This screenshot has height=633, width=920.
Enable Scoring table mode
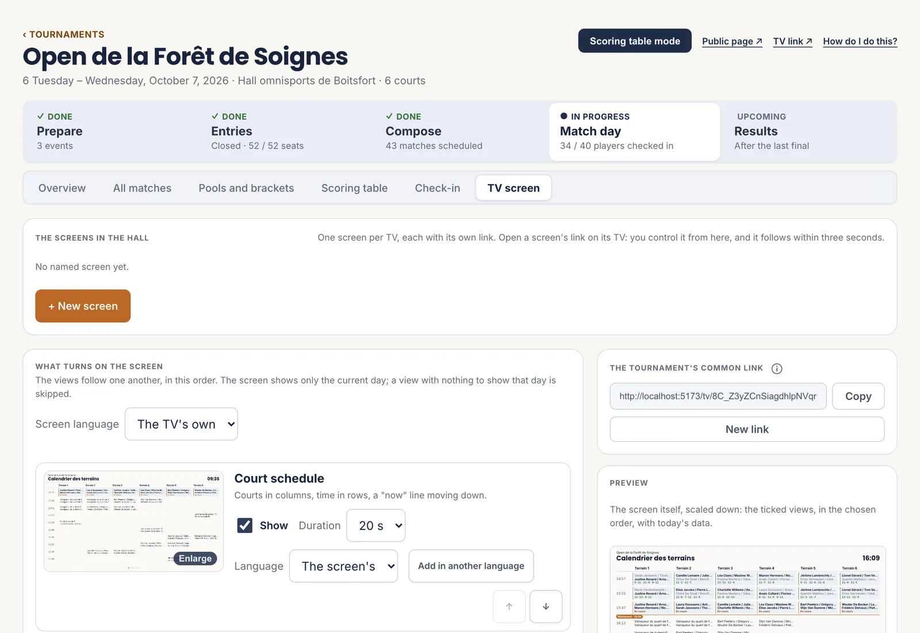pyautogui.click(x=635, y=41)
